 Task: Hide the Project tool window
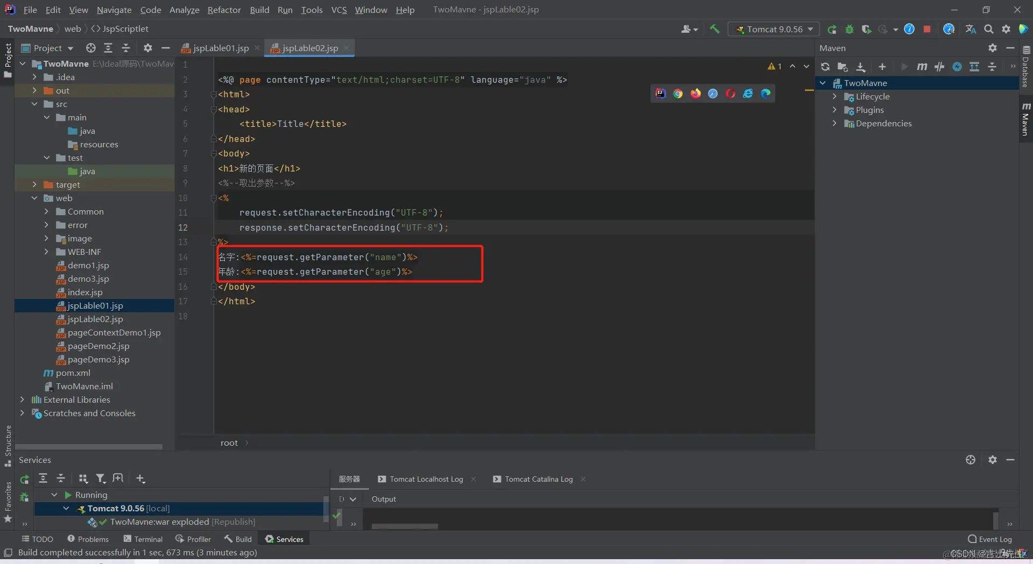point(166,48)
